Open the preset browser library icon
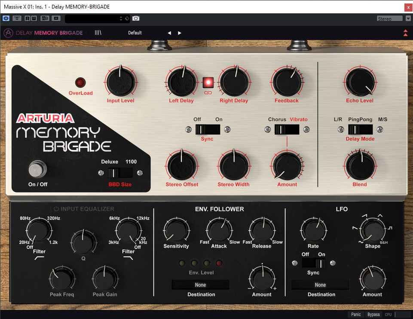This screenshot has height=319, width=413. [98, 33]
